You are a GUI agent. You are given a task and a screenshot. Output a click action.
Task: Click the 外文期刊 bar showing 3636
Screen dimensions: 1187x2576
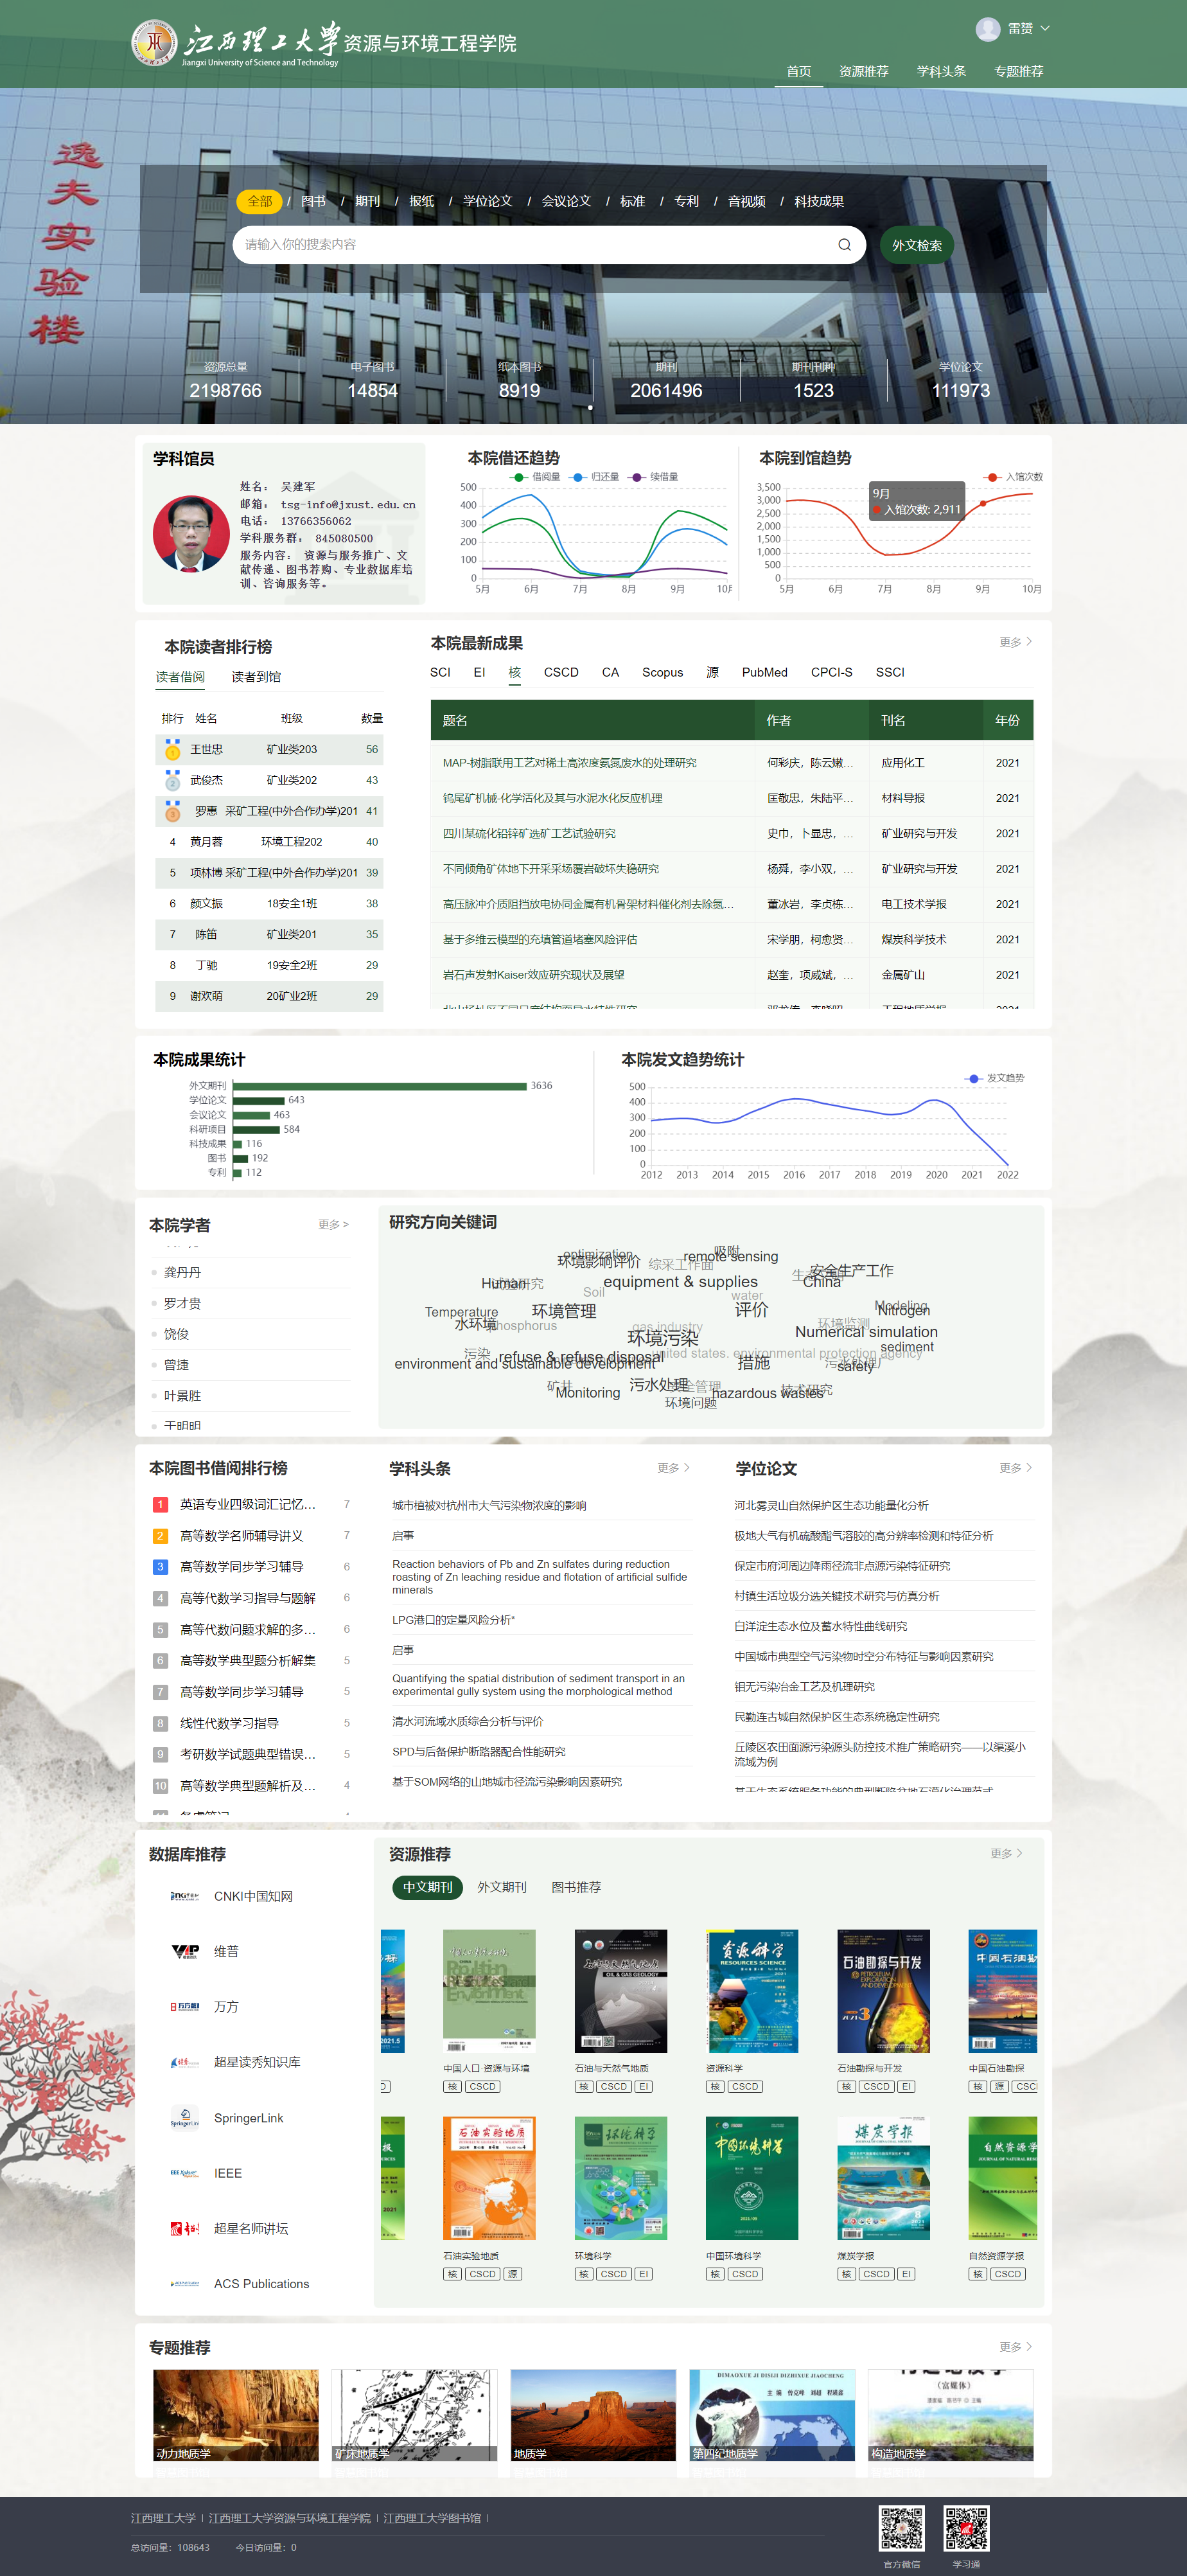[x=379, y=1086]
